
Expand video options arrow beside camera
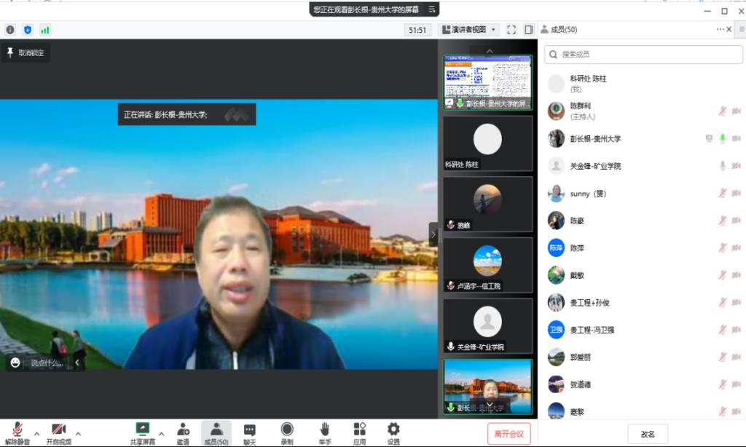[x=78, y=434]
